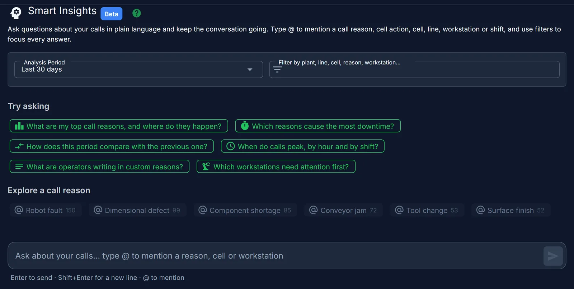
Task: Select the Conveyor jam call reason label
Action: click(343, 211)
